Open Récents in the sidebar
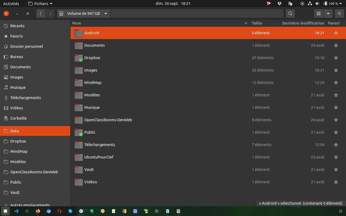The width and height of the screenshot is (346, 216). pyautogui.click(x=35, y=26)
